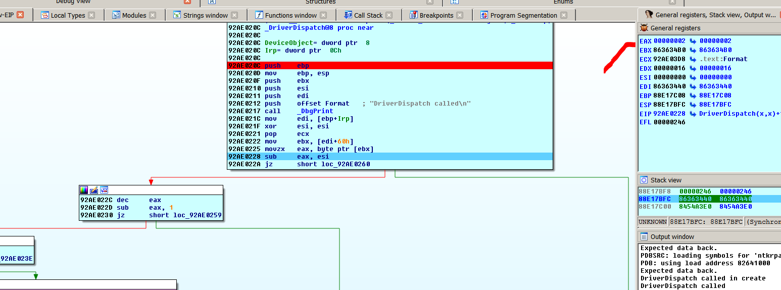Click the node color picker icon

(x=84, y=190)
